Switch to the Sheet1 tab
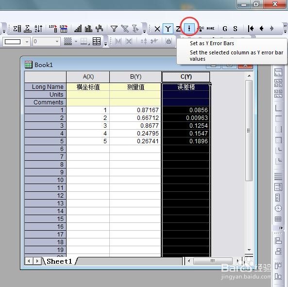This screenshot has width=288, height=287. pos(59,261)
